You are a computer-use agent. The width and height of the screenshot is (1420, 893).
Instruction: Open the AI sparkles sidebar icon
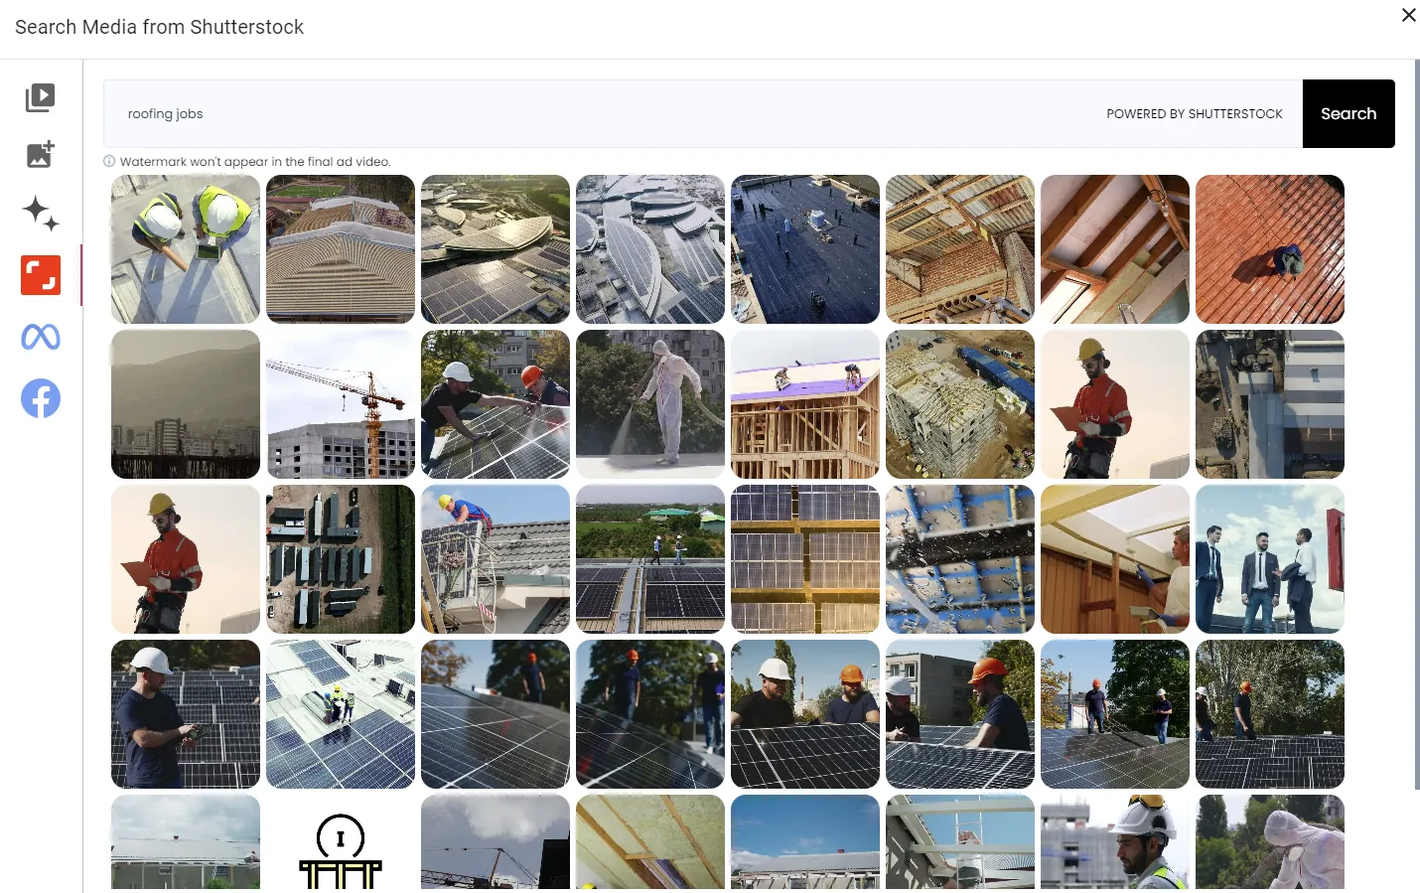pos(41,214)
